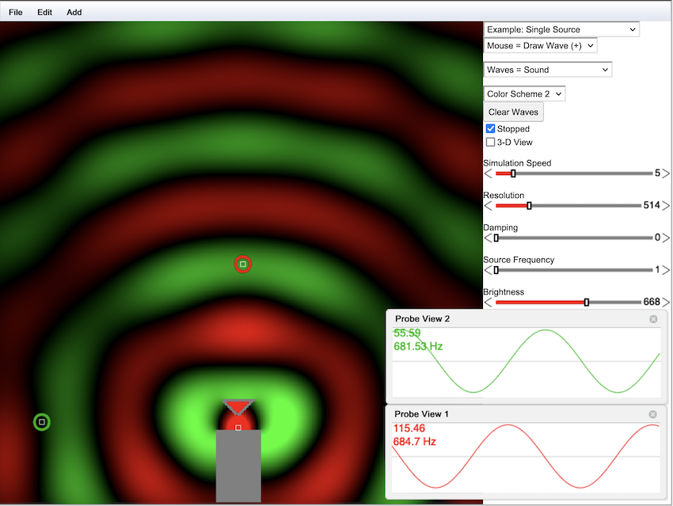Click the gray source box below the triangle

tap(238, 467)
